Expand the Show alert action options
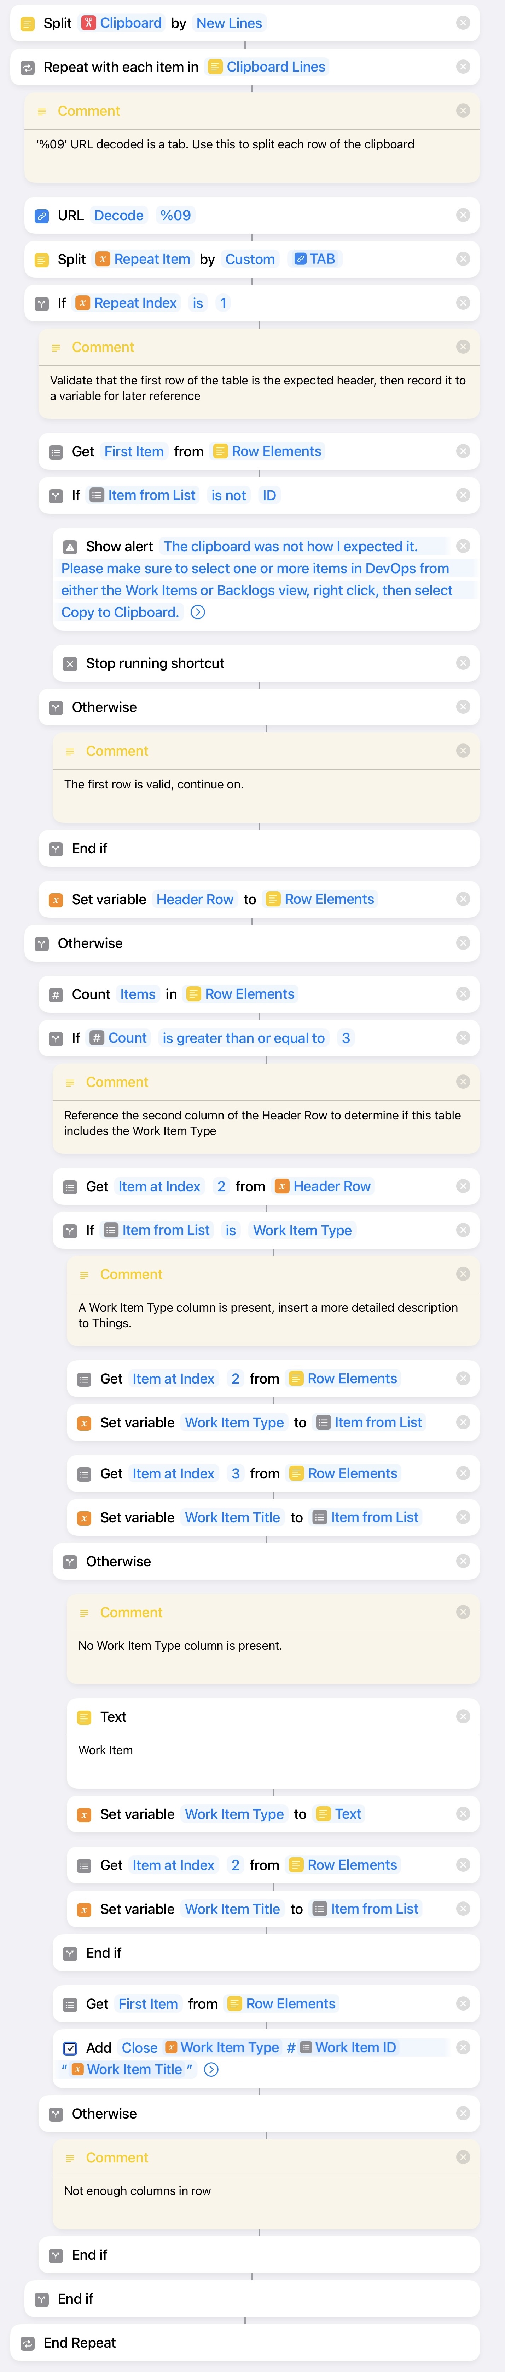 click(x=198, y=612)
